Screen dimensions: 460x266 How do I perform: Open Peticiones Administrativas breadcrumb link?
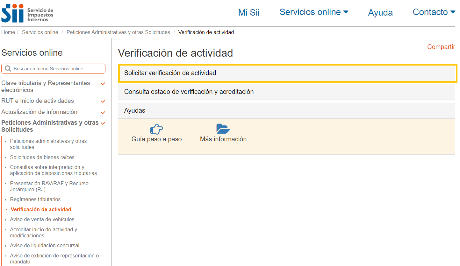point(118,32)
